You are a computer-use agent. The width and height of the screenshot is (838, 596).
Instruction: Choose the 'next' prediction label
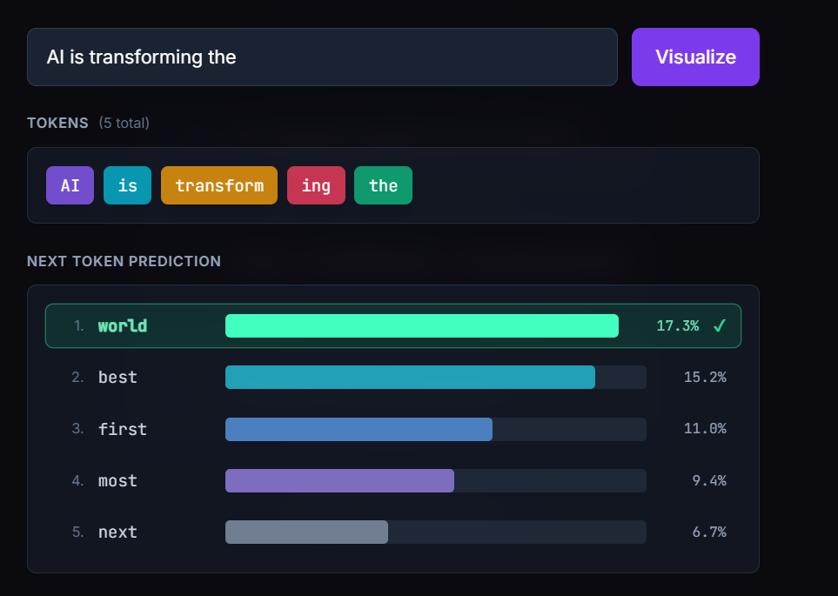[117, 532]
